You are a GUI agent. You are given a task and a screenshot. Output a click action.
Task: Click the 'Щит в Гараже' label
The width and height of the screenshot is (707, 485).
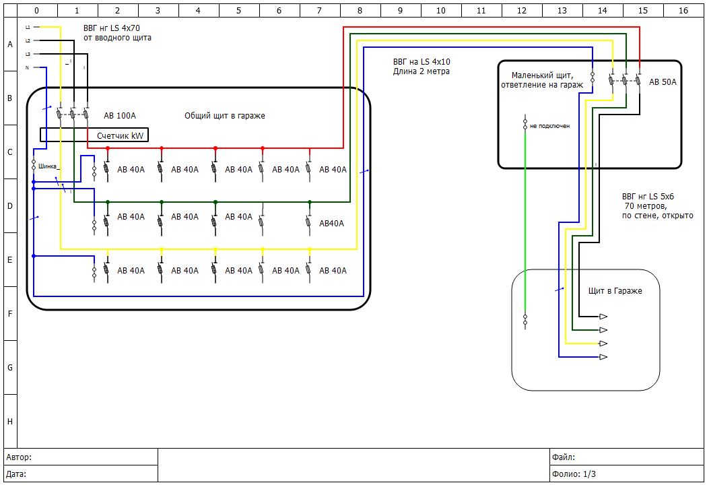615,290
